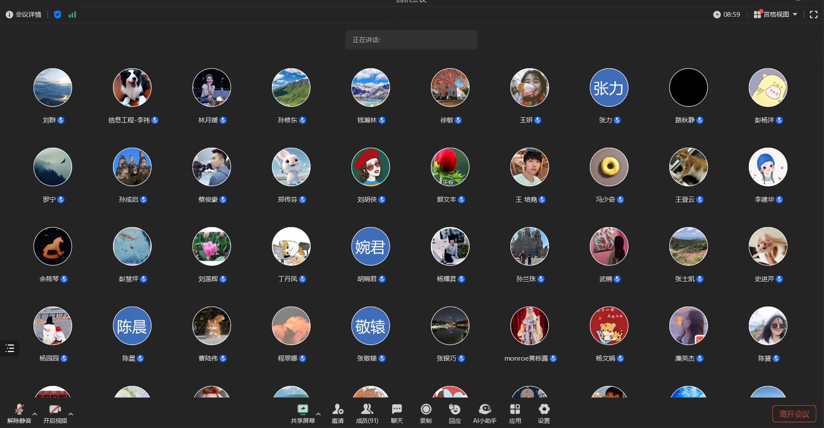Expand video options arrow beside camera
Screen dimensions: 824x428
(71, 414)
